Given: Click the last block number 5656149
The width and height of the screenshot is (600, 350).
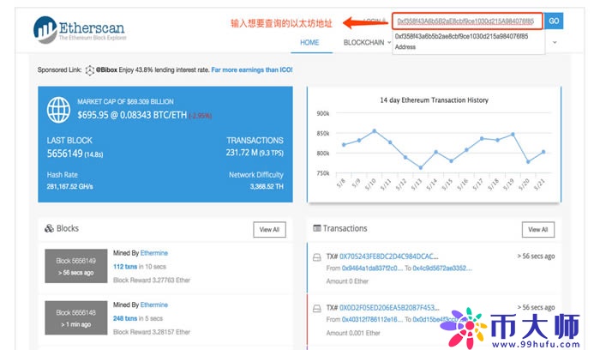Looking at the screenshot, I should tap(64, 154).
